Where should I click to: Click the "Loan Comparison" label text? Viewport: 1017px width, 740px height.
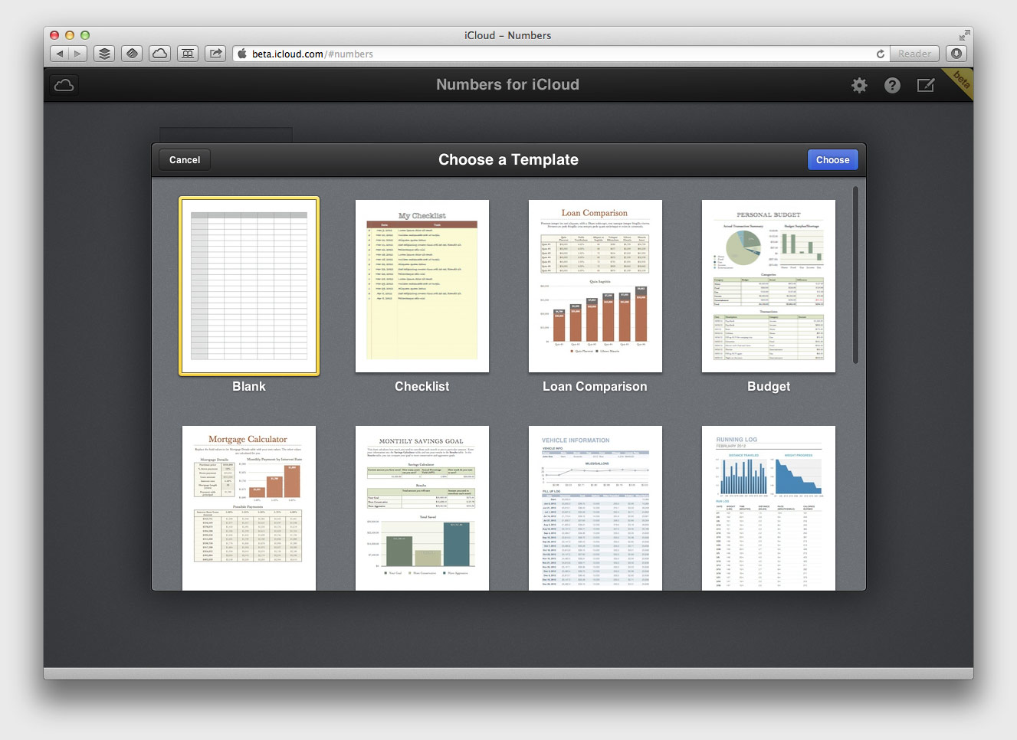coord(595,387)
